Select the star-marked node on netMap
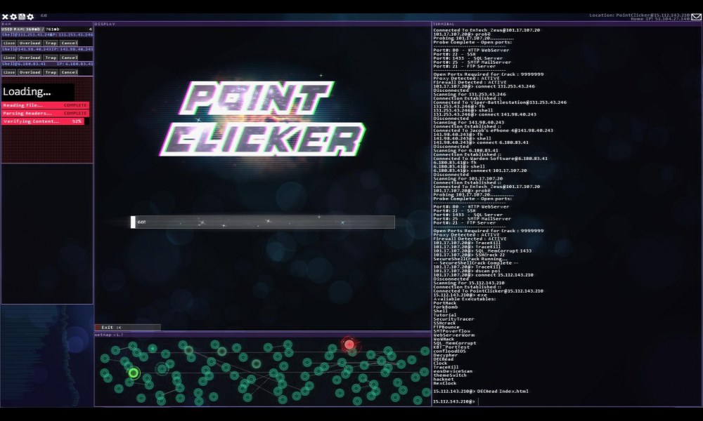 153,348
